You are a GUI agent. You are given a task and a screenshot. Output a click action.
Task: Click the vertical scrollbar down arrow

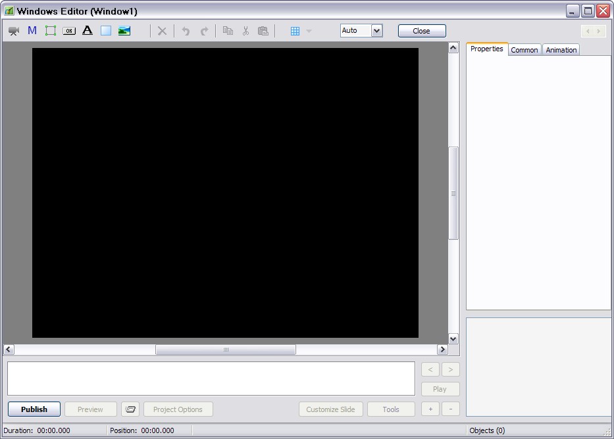(453, 338)
